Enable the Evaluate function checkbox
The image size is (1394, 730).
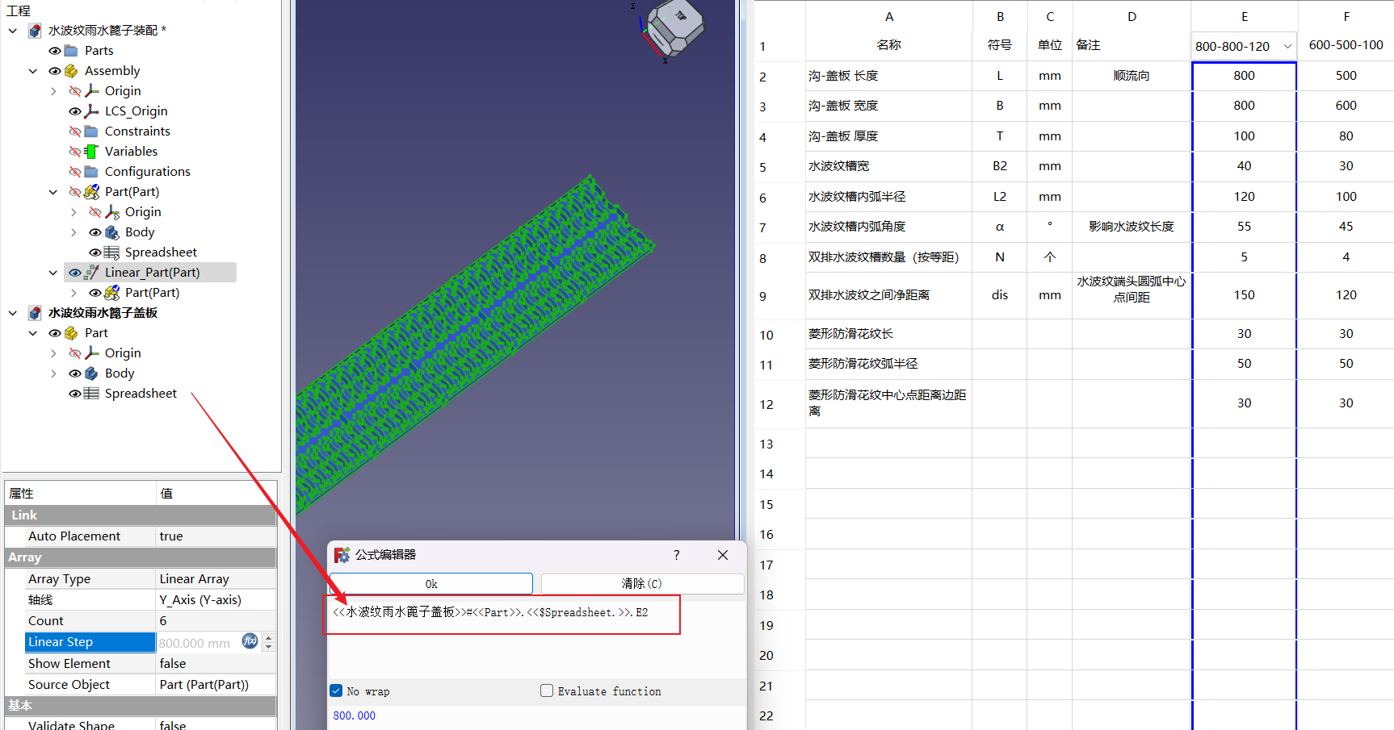547,690
